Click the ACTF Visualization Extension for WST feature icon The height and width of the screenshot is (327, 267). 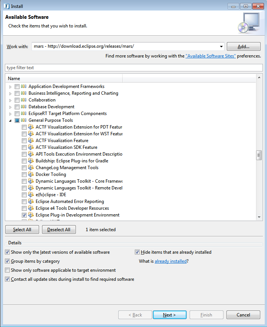tap(31, 134)
